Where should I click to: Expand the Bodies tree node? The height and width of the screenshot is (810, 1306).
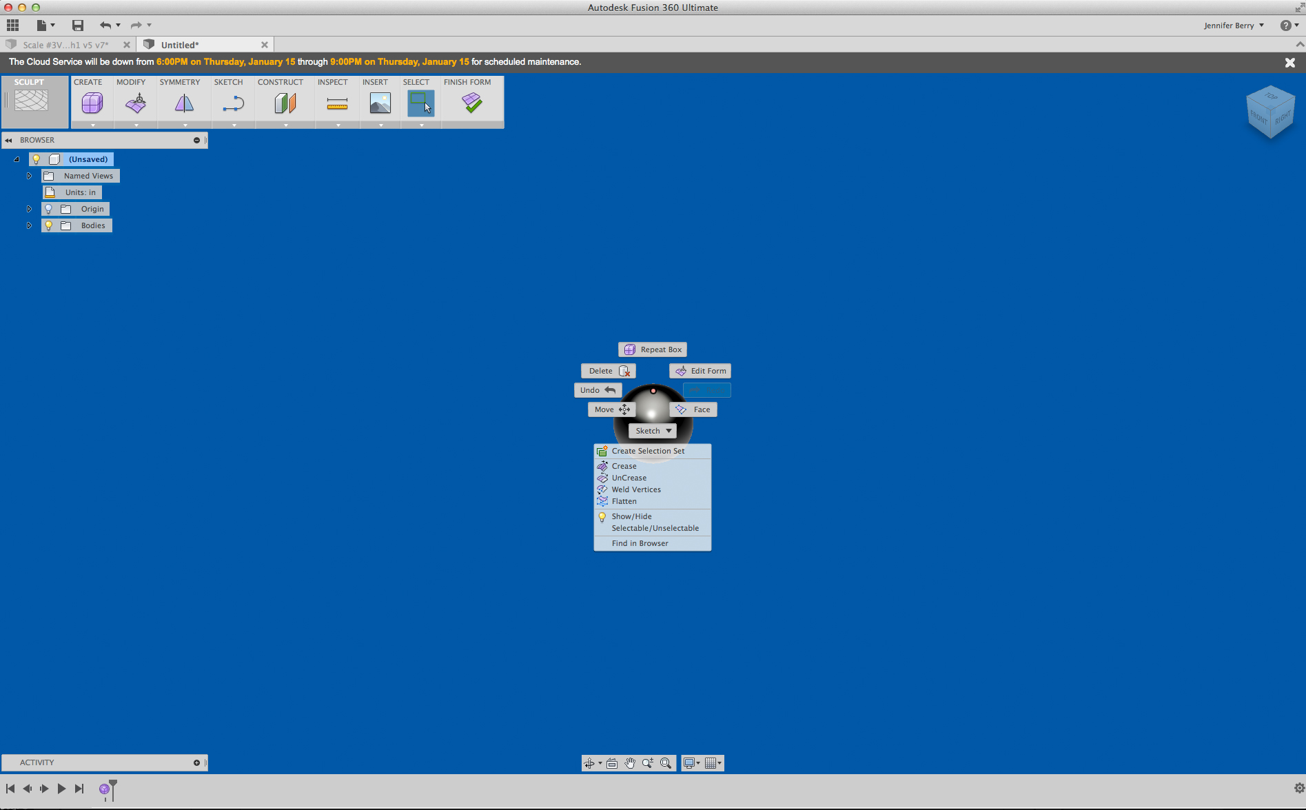pos(29,225)
